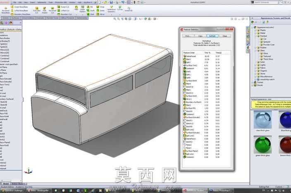Open the Hole Wizard tool
Image resolution: width=291 pixels, height=193 pixels.
[45, 10]
